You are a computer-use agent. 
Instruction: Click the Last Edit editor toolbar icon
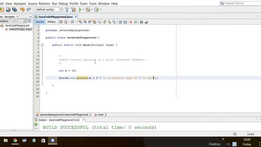tap(61, 22)
